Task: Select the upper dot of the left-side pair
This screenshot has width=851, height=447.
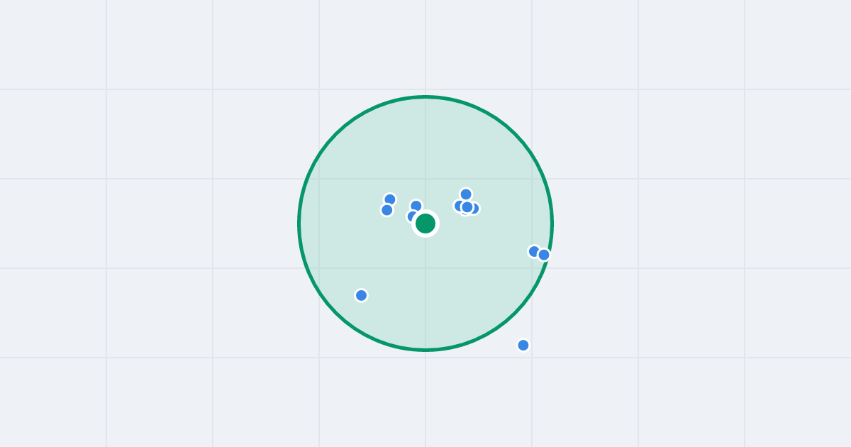Action: click(390, 199)
